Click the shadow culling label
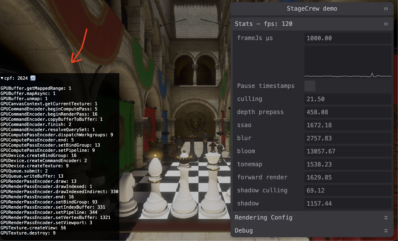This screenshot has width=398, height=241. point(262,190)
